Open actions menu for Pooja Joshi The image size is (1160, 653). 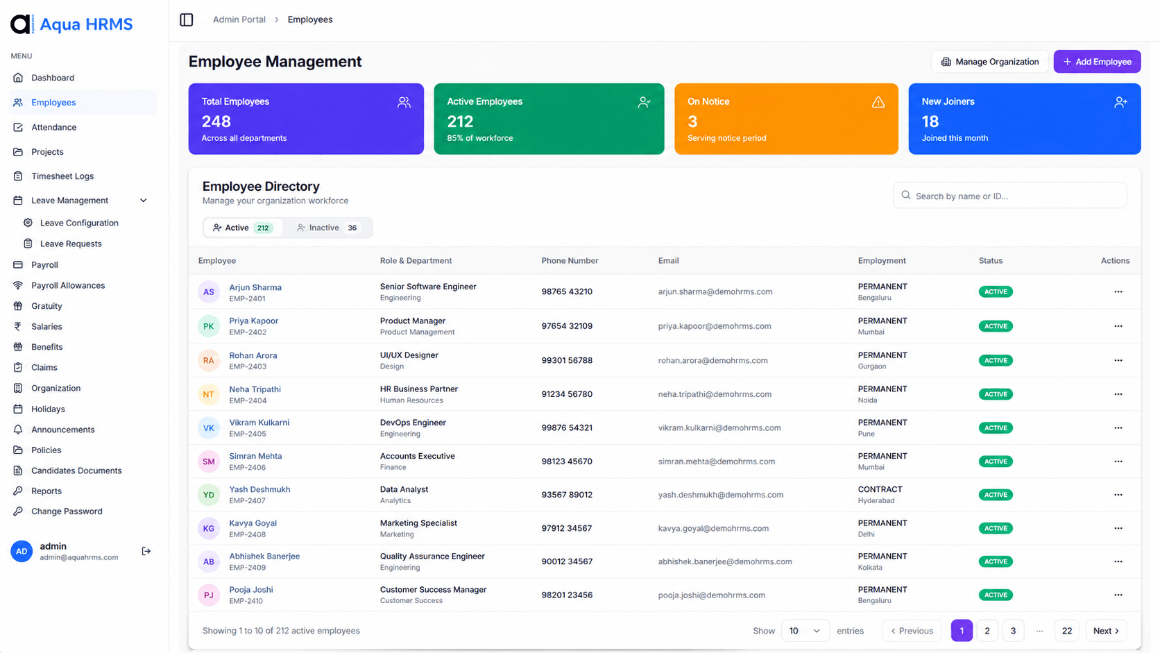click(x=1118, y=595)
